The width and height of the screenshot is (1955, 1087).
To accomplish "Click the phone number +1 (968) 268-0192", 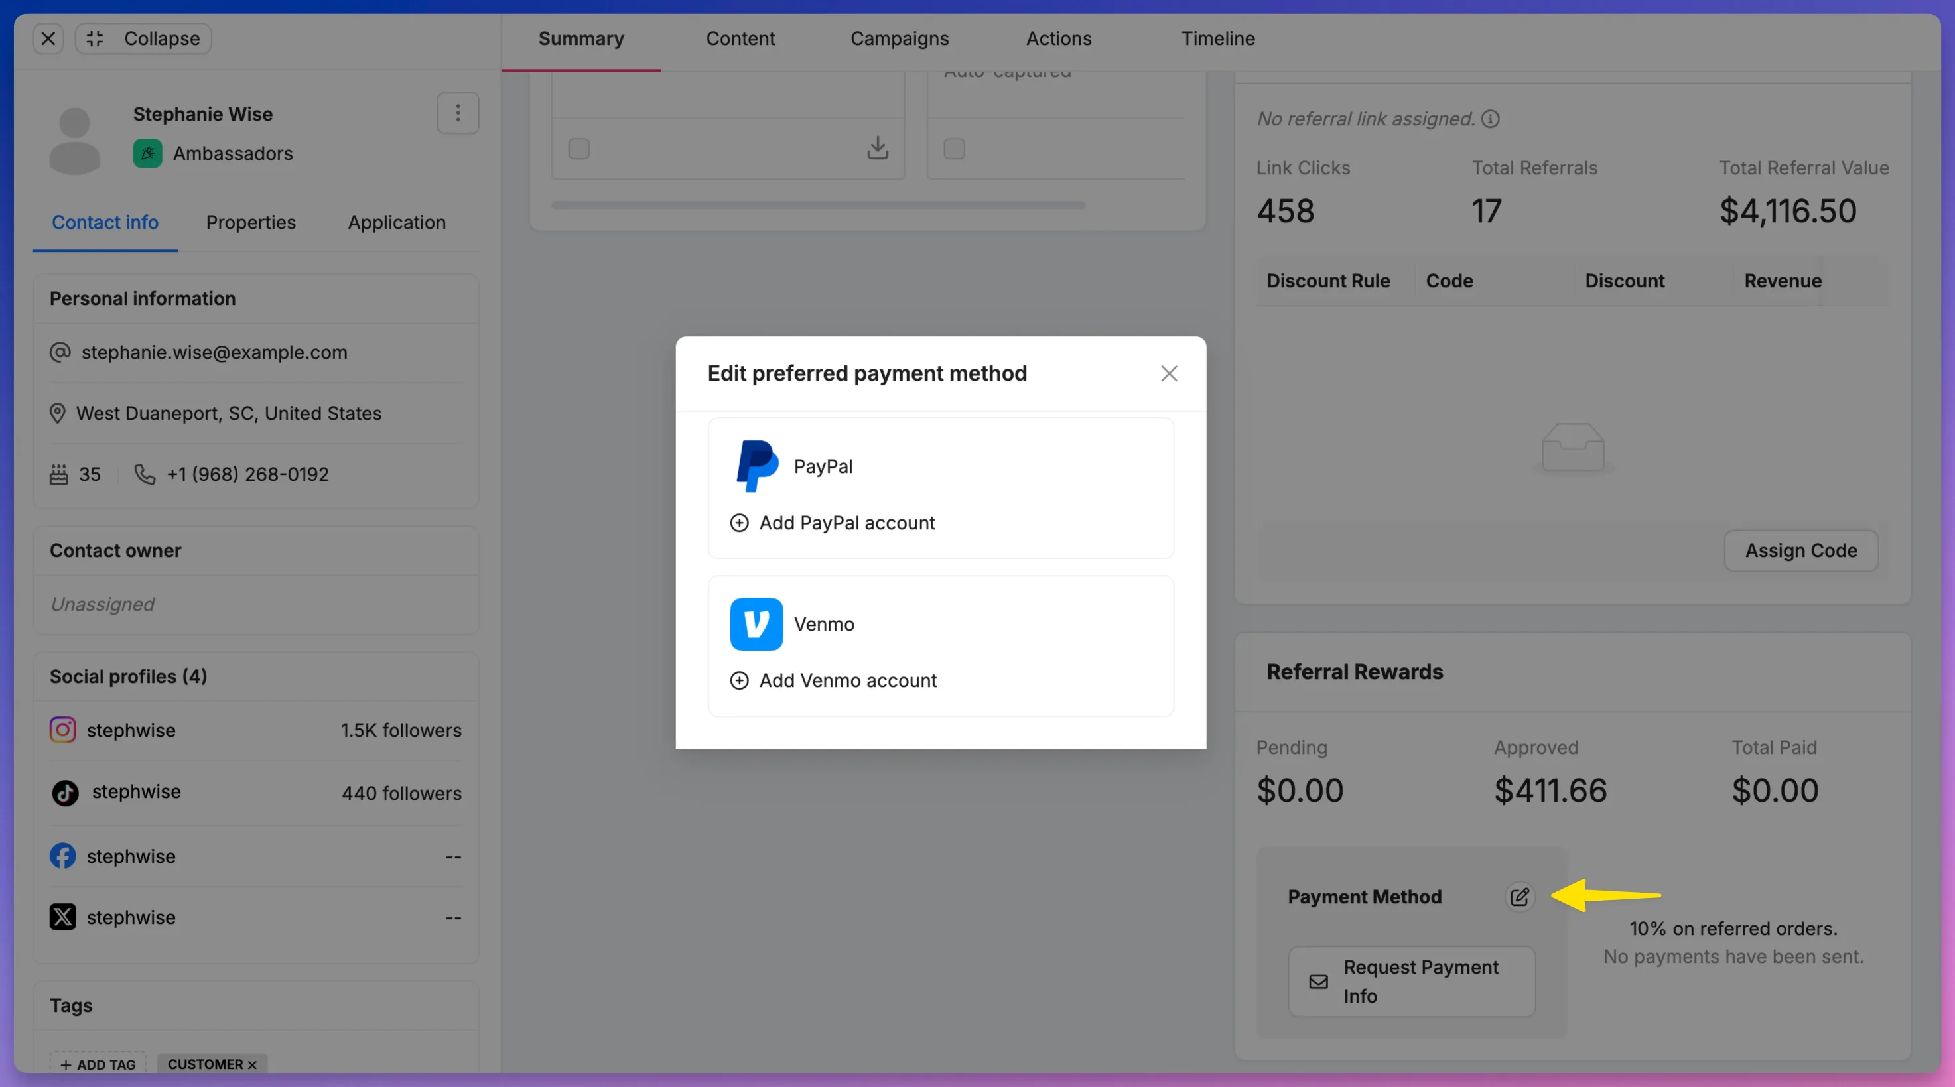I will point(247,474).
